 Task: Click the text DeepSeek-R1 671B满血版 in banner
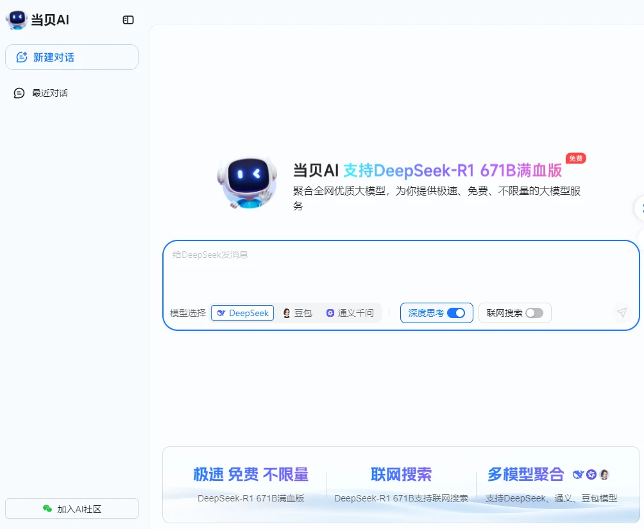click(251, 498)
